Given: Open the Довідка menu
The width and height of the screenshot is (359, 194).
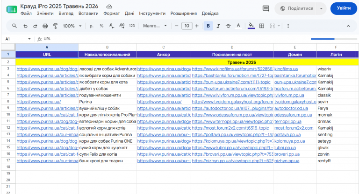Looking at the screenshot, I should pyautogui.click(x=210, y=14).
